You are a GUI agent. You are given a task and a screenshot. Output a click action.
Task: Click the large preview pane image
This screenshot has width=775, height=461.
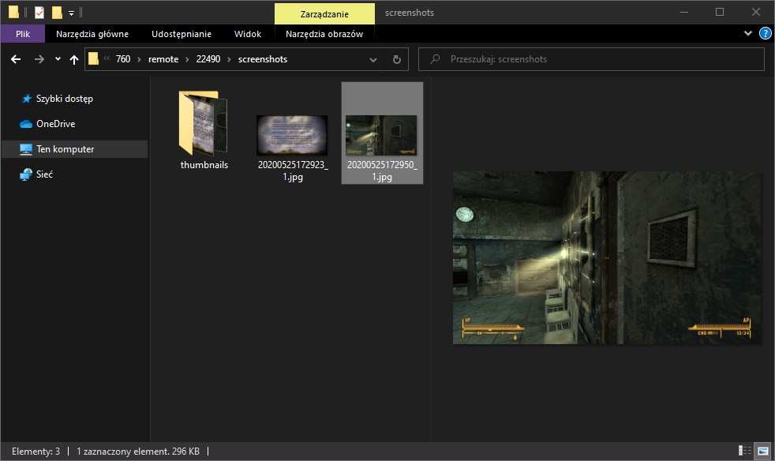click(x=607, y=257)
